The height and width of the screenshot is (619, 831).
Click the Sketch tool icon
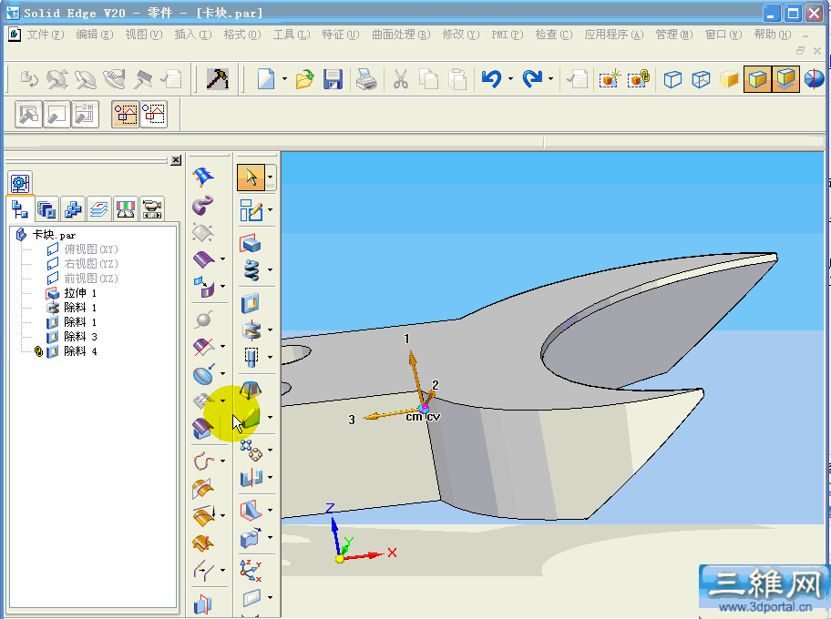251,210
